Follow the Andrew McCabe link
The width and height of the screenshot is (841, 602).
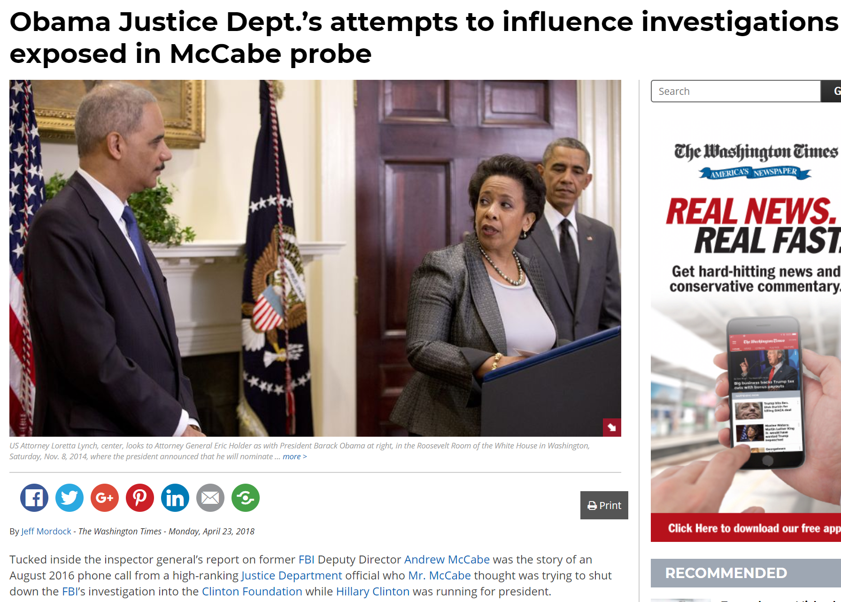point(447,559)
